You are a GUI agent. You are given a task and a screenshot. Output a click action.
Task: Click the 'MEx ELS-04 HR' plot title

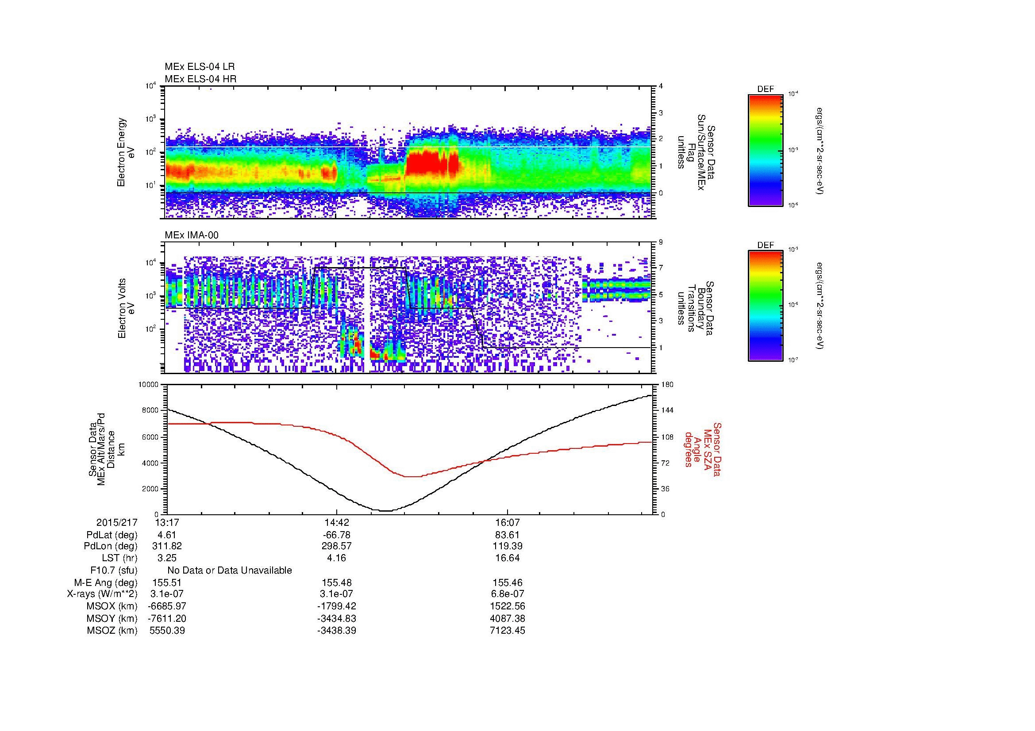click(200, 79)
